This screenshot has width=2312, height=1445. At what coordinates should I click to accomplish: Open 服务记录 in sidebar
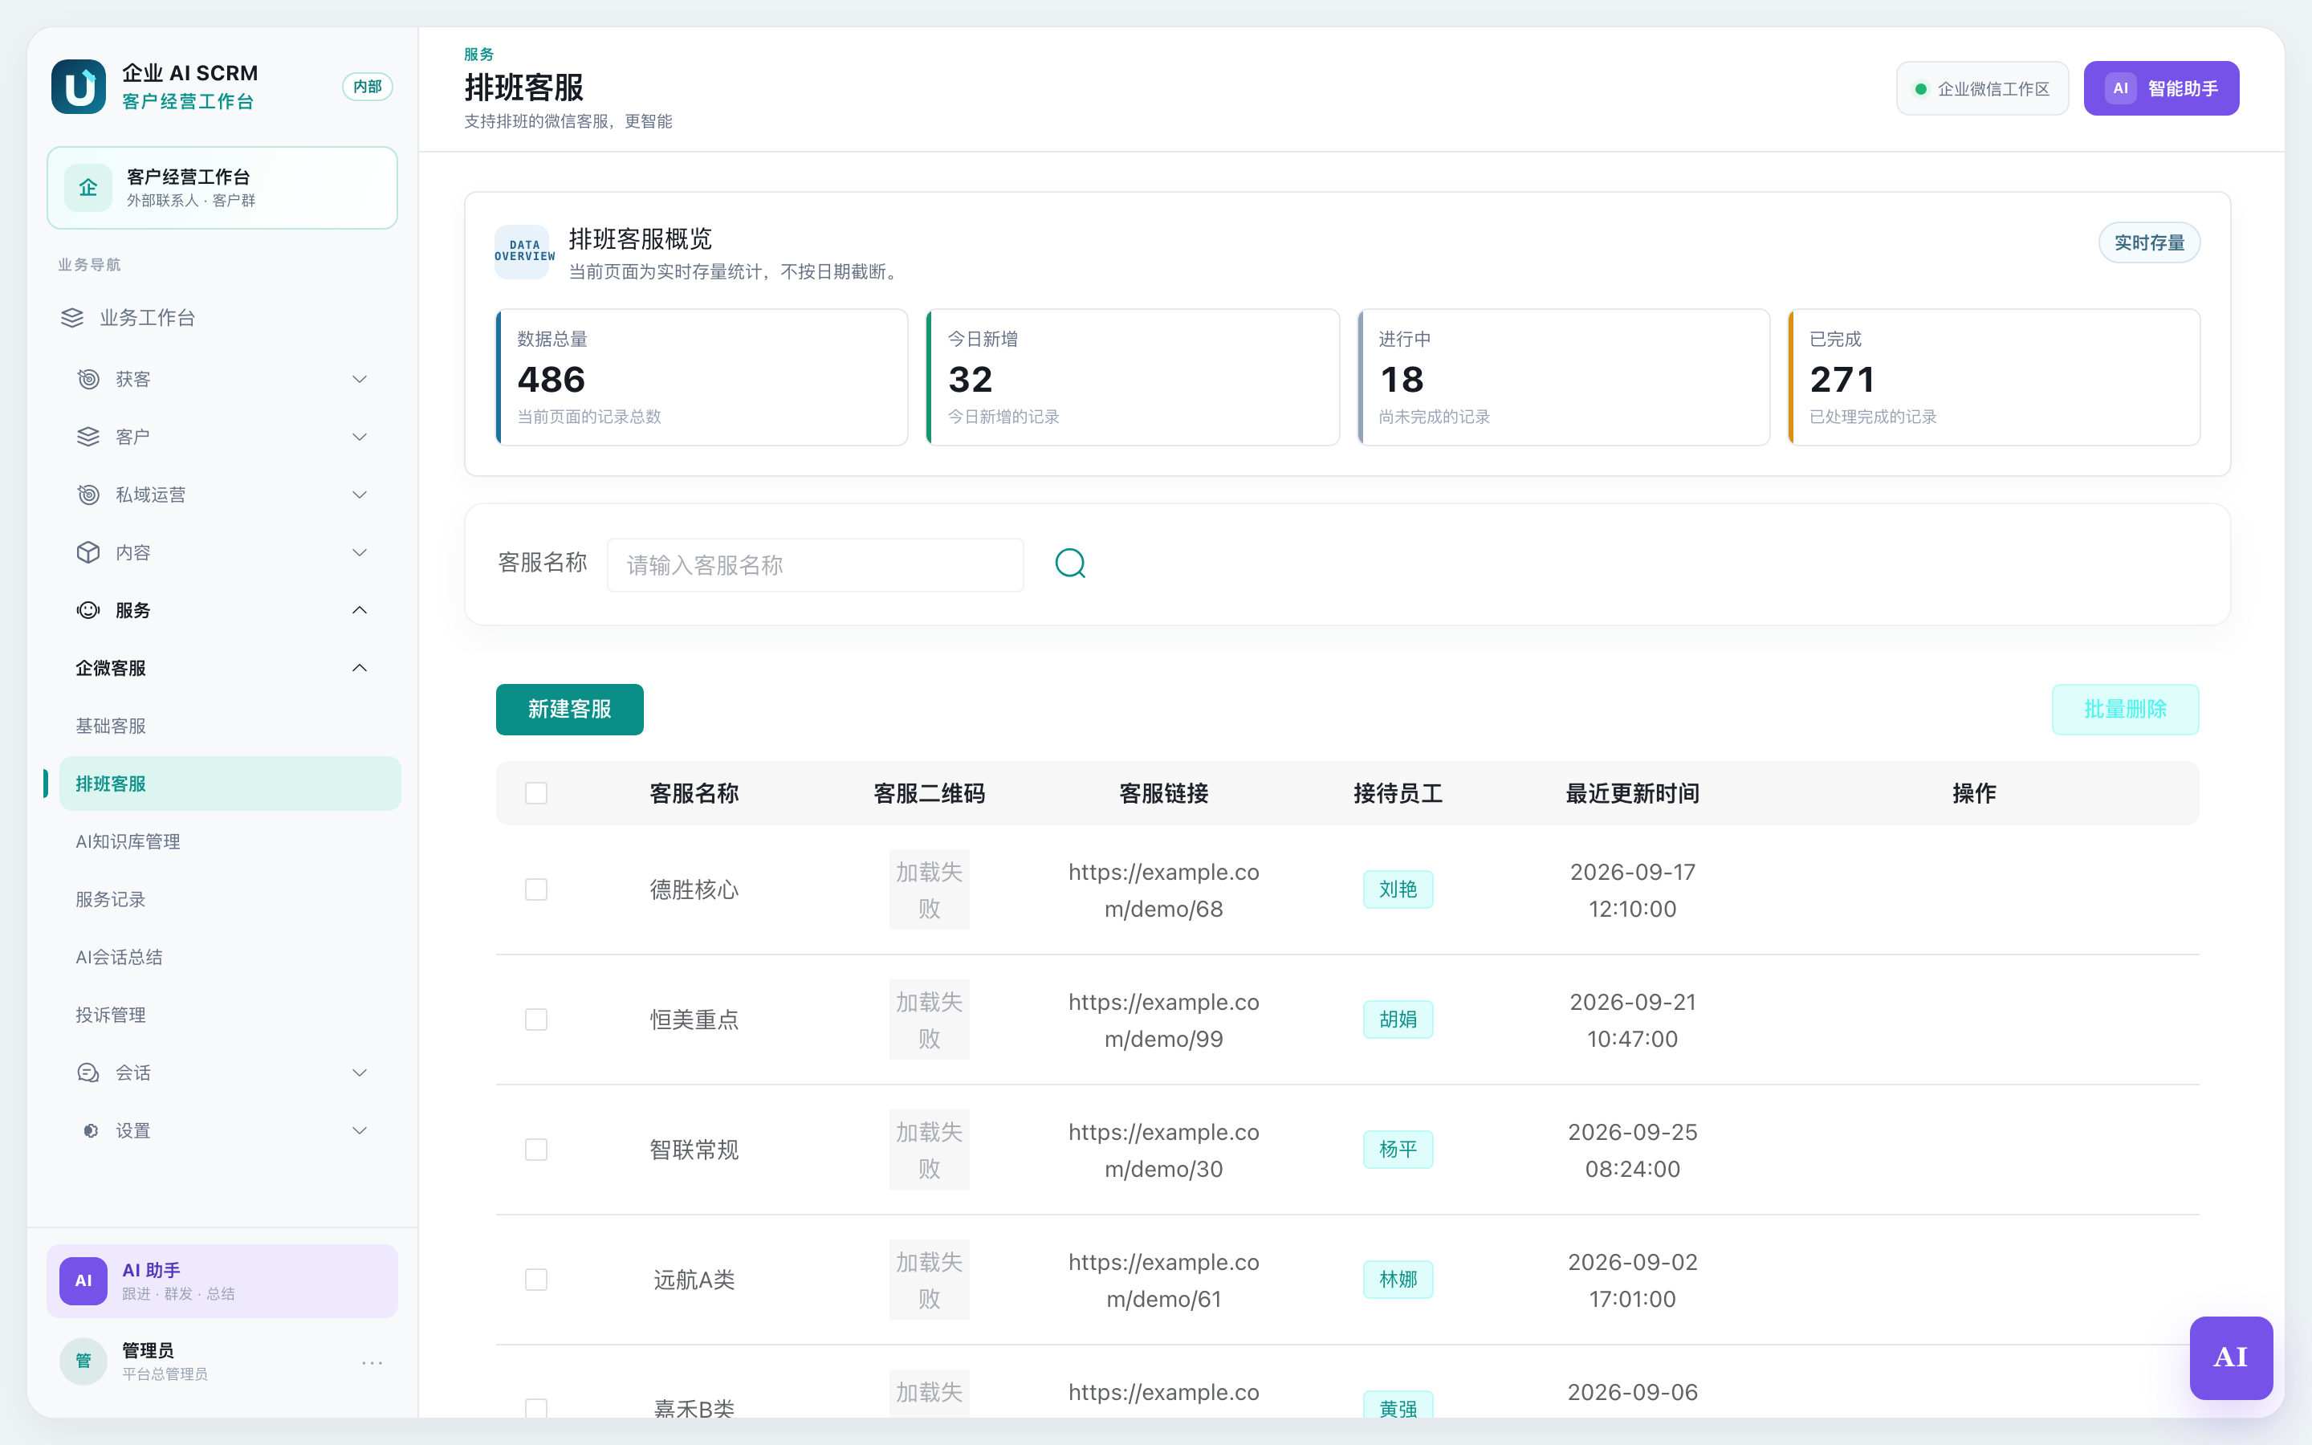pos(230,899)
